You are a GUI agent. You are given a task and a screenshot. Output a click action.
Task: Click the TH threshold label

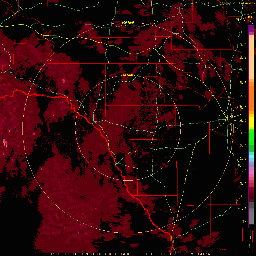[x=244, y=222]
